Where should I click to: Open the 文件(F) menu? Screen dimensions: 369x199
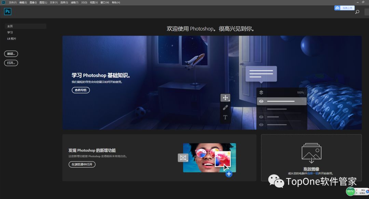pos(13,2)
